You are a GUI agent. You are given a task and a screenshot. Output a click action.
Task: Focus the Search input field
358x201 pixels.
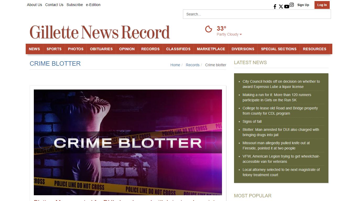click(x=257, y=14)
